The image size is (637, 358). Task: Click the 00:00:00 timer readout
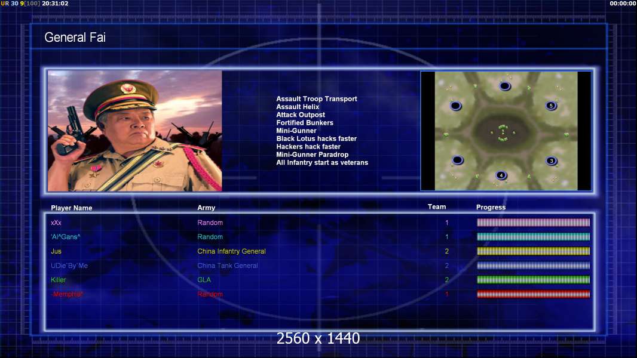[x=623, y=3]
